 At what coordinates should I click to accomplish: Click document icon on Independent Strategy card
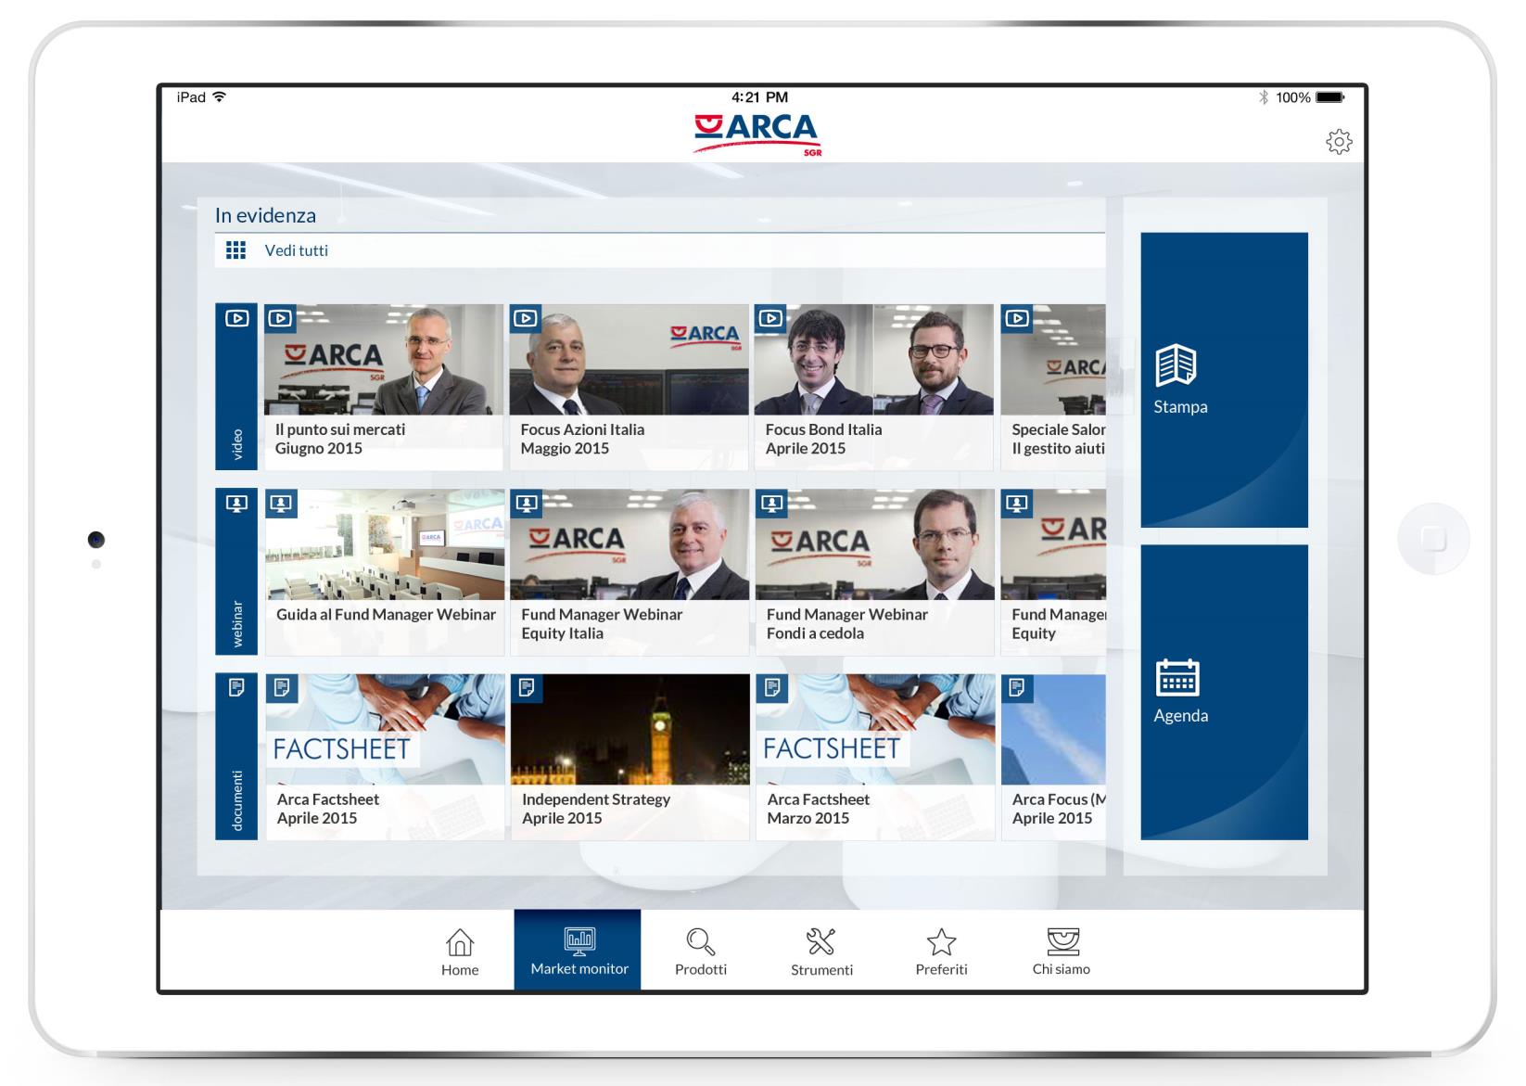[527, 688]
